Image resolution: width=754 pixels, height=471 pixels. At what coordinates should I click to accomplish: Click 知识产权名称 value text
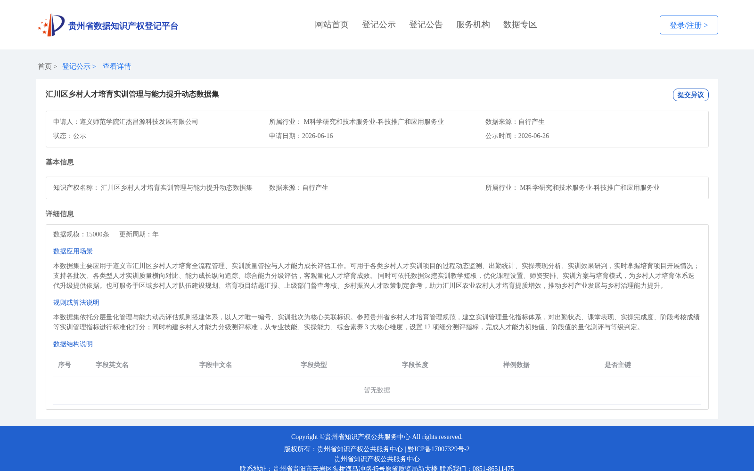coord(177,187)
